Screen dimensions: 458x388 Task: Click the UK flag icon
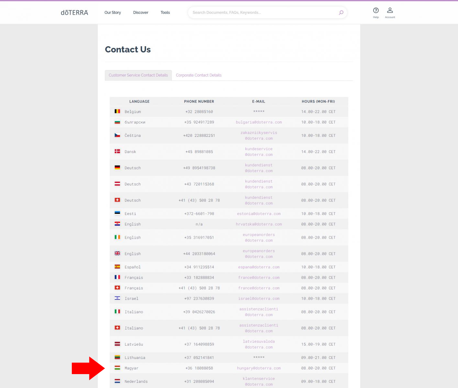coord(117,253)
